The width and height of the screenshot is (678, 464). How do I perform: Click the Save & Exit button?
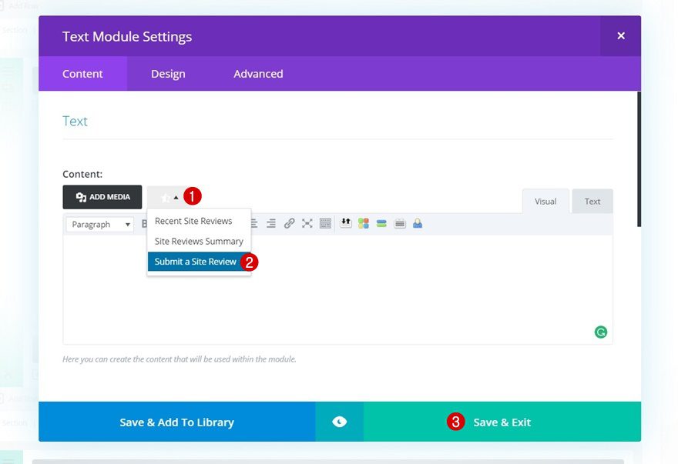[x=502, y=422]
